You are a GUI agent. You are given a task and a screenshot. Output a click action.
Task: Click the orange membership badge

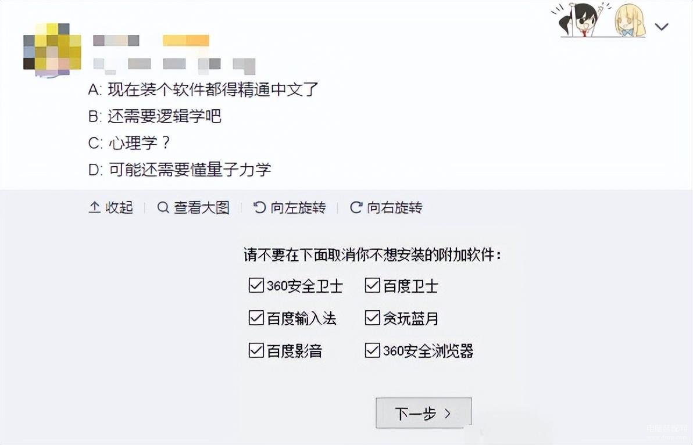pos(185,41)
